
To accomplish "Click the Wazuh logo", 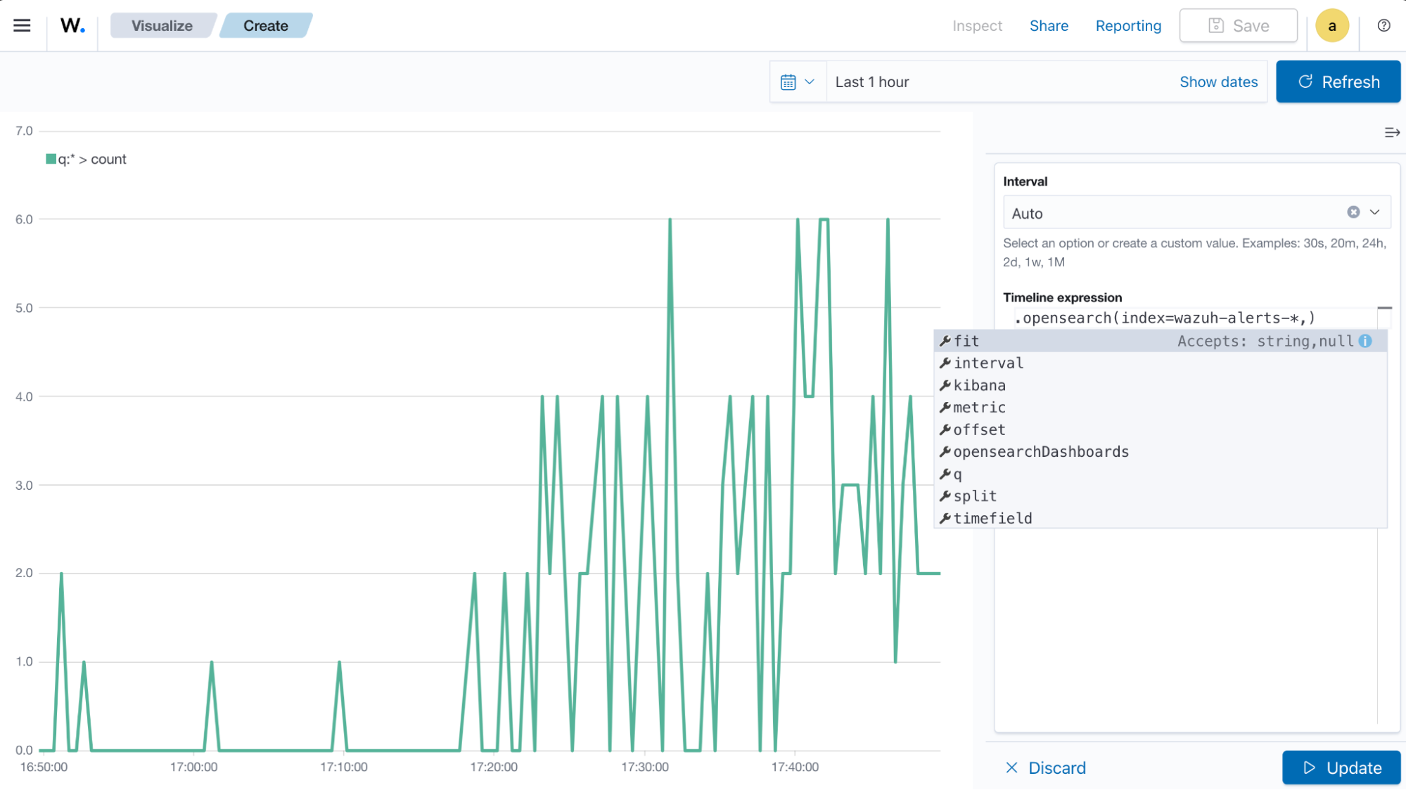I will pyautogui.click(x=72, y=25).
